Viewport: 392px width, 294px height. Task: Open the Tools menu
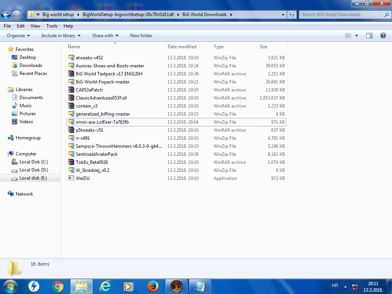(52, 26)
